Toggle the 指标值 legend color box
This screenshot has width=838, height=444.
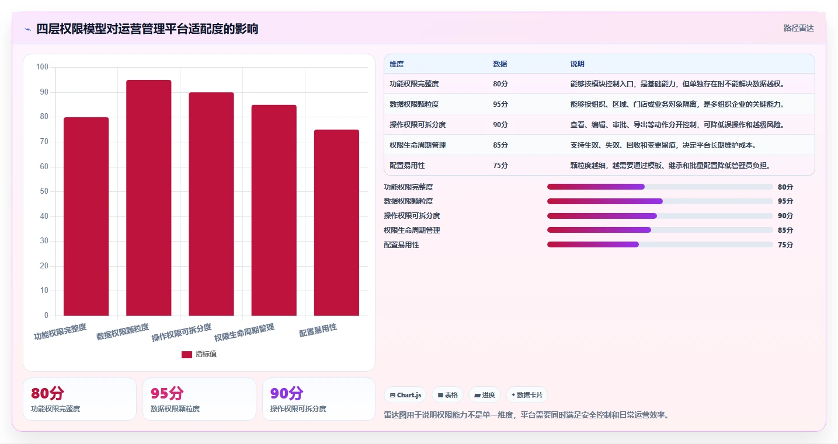point(187,354)
